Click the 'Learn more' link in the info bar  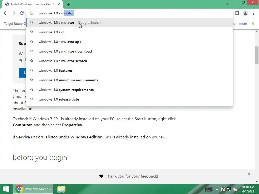(x=240, y=23)
